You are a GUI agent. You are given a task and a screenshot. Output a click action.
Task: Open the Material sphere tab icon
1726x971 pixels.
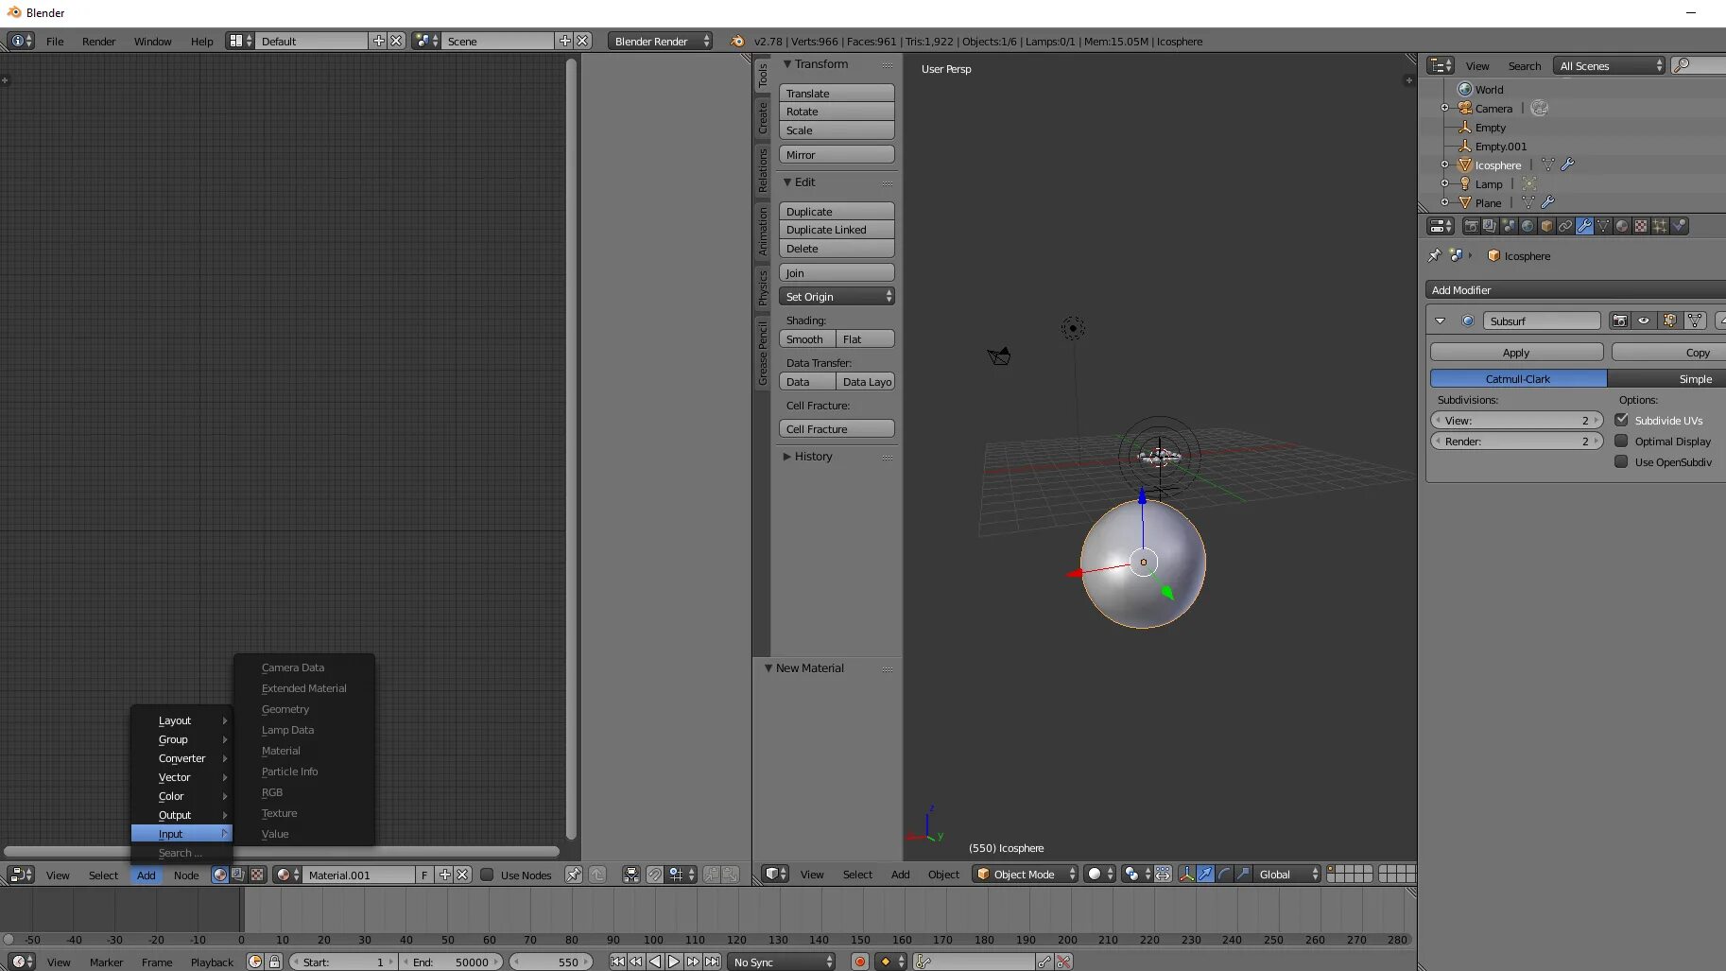click(1622, 226)
